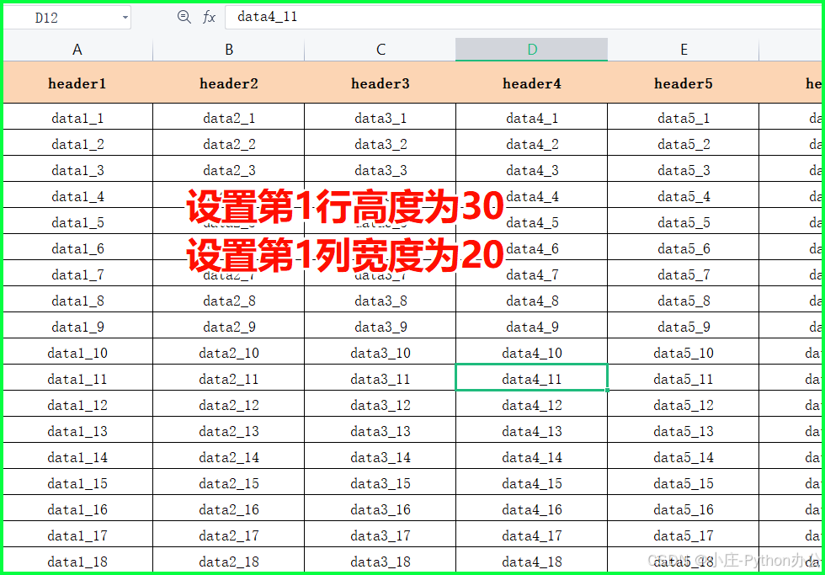Screen dimensions: 825x575
Task: Select highlighted column D header
Action: tap(532, 50)
